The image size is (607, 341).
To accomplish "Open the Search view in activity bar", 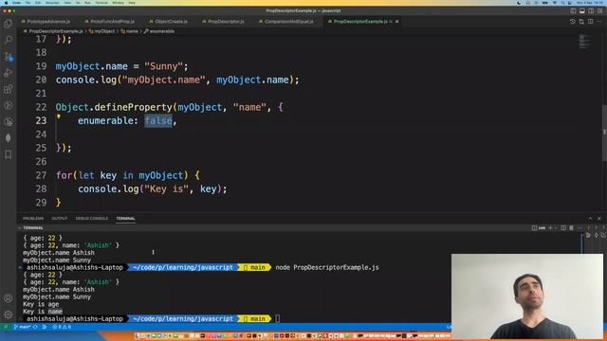I will (9, 40).
